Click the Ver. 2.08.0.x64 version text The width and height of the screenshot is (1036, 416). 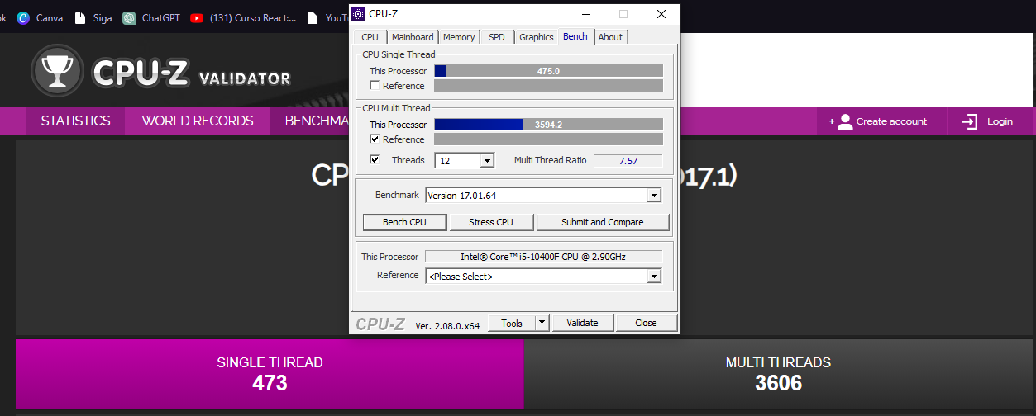[447, 325]
